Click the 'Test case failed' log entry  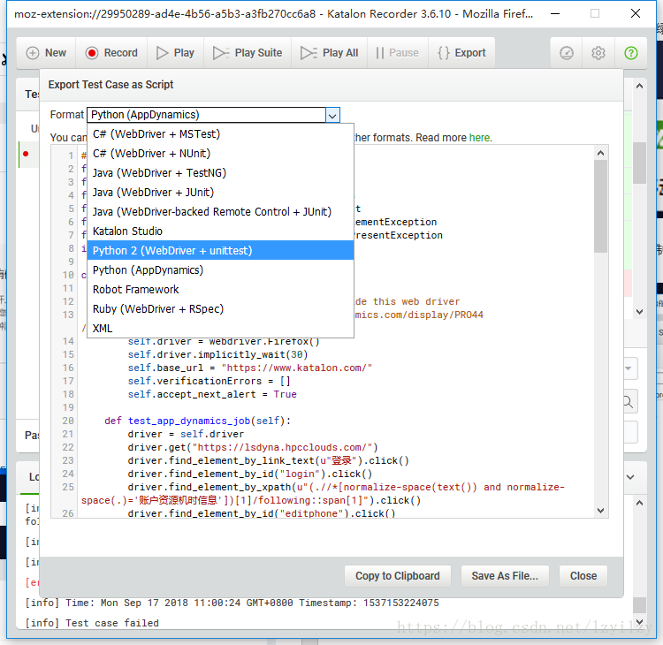92,623
